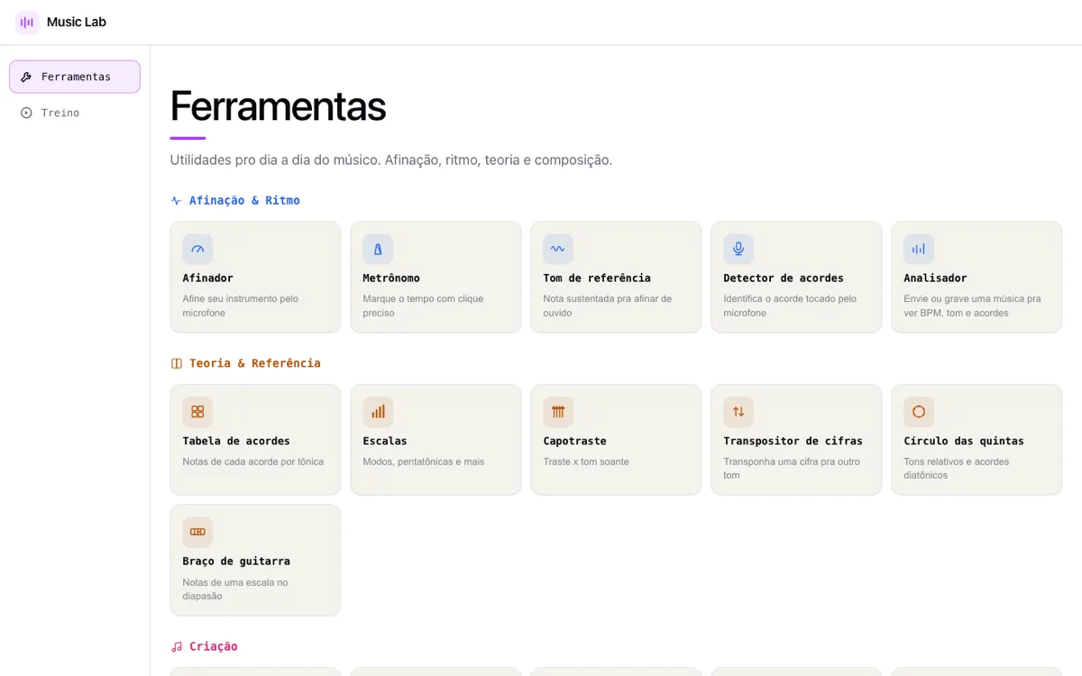Open the Tabela de acordes card title
The width and height of the screenshot is (1082, 676).
pyautogui.click(x=236, y=442)
